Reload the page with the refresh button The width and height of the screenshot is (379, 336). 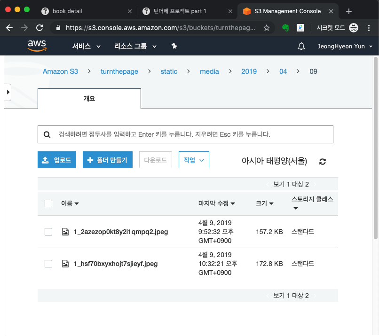tap(39, 28)
